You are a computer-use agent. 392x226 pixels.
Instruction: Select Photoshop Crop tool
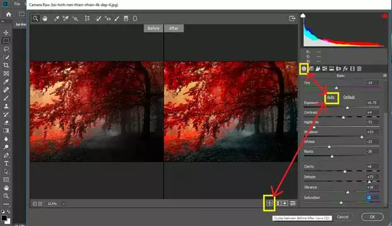[x=6, y=65]
